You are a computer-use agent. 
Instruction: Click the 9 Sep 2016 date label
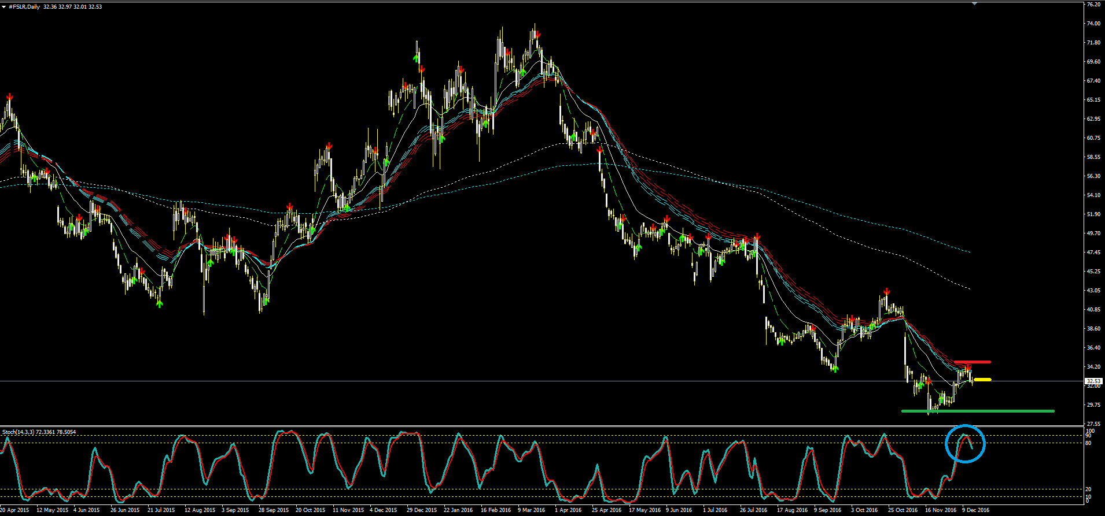[x=827, y=510]
